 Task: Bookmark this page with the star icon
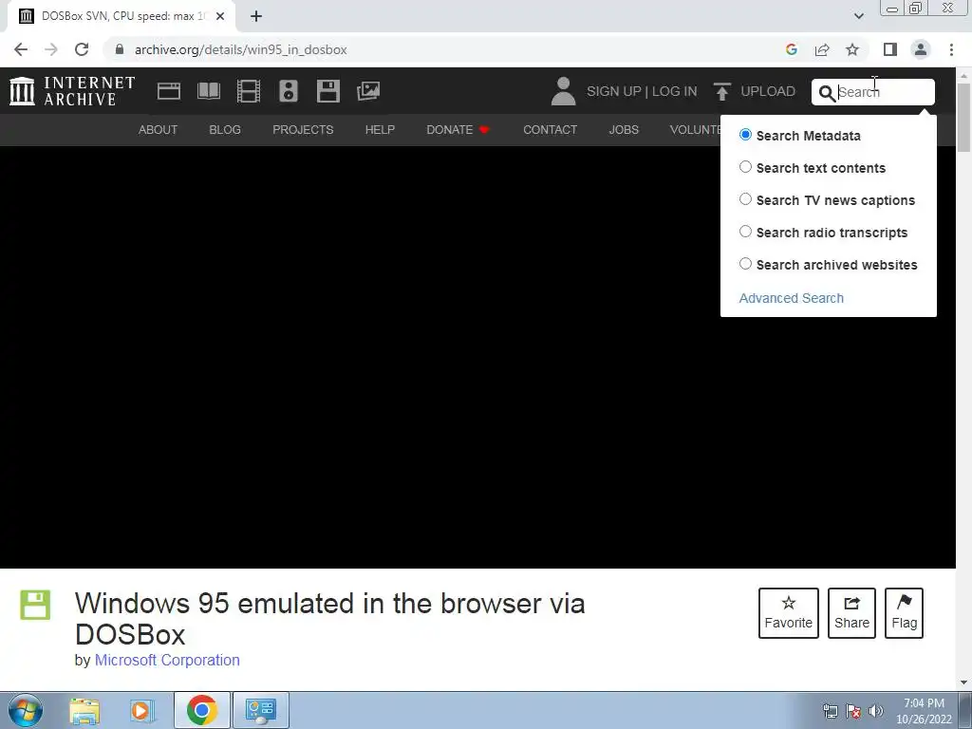pyautogui.click(x=852, y=49)
